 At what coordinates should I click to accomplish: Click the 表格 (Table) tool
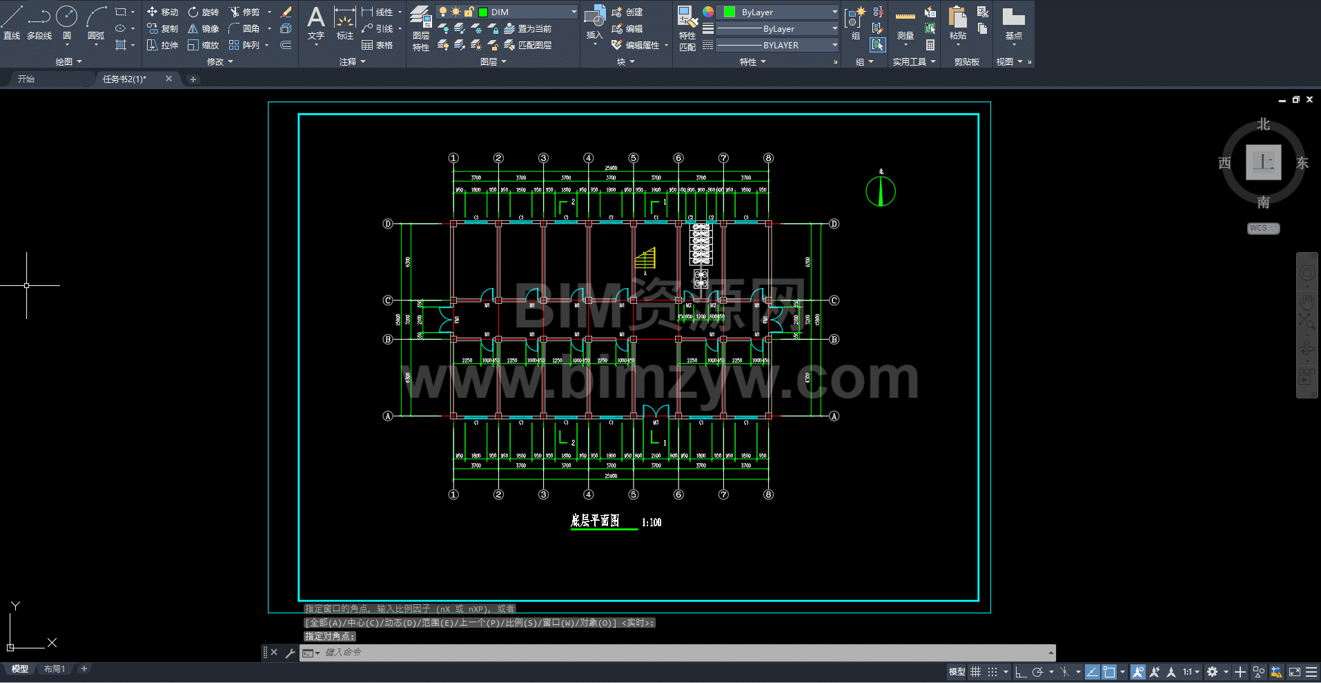[x=378, y=45]
